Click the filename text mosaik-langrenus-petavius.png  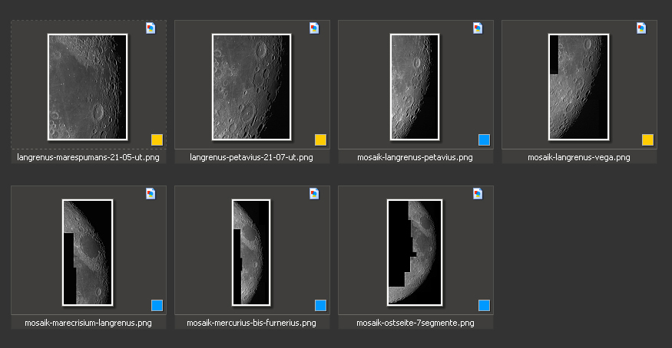tap(415, 158)
